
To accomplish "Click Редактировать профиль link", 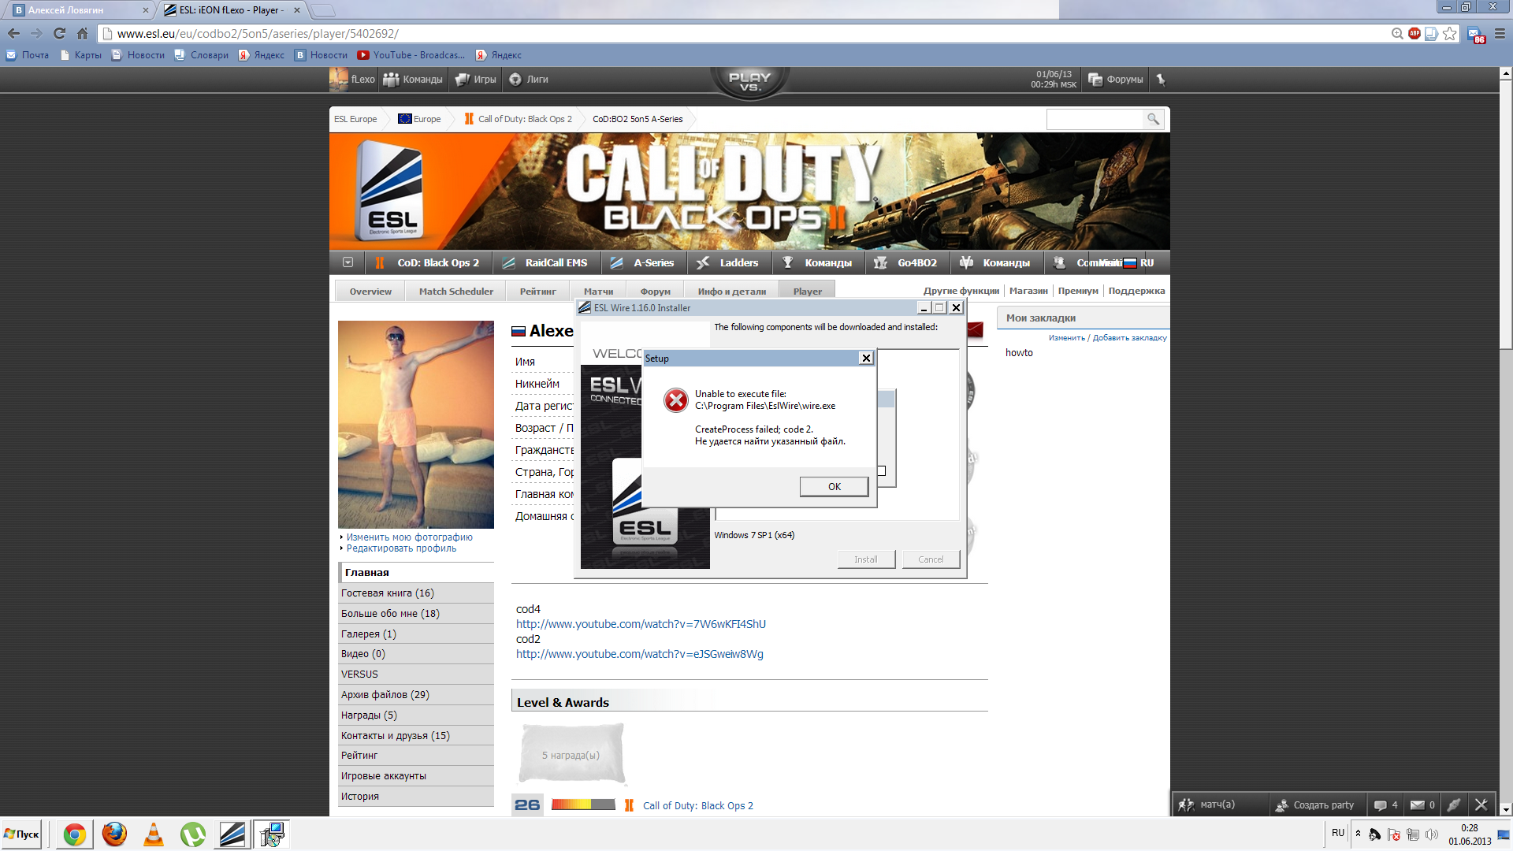I will 401,548.
